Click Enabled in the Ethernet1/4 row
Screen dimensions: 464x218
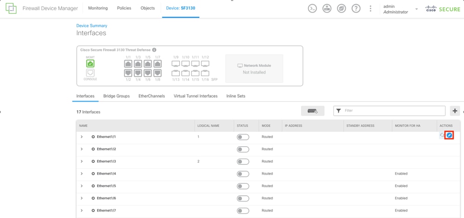401,174
